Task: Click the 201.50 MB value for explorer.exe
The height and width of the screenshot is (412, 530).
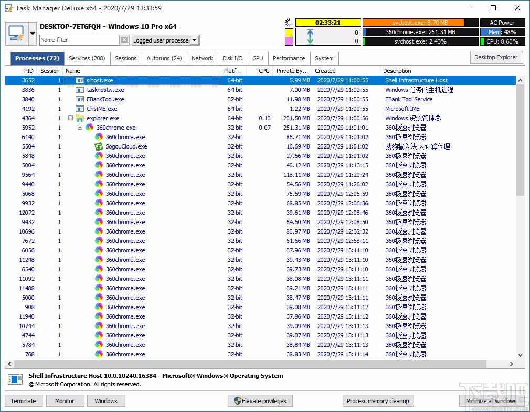Action: coord(296,118)
